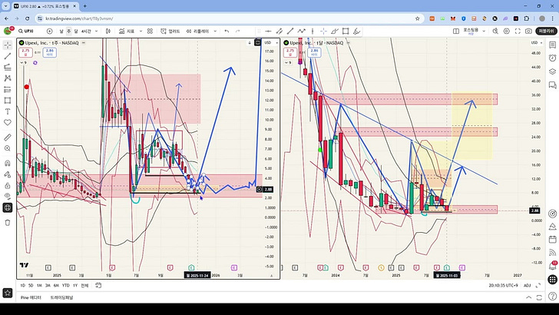Screen dimensions: 559x315
Task: Open the 지표 indicators menu
Action: (x=127, y=31)
